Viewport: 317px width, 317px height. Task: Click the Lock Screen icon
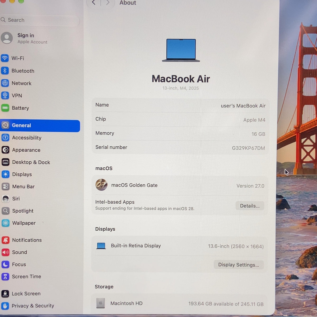point(5,293)
